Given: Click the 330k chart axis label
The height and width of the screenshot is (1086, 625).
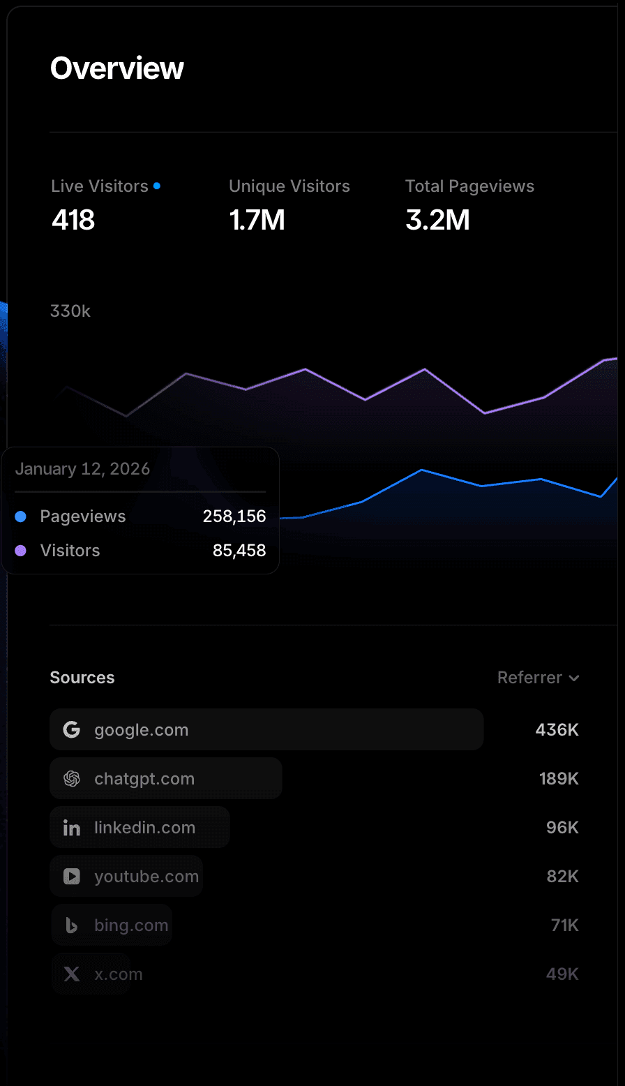Looking at the screenshot, I should [70, 311].
